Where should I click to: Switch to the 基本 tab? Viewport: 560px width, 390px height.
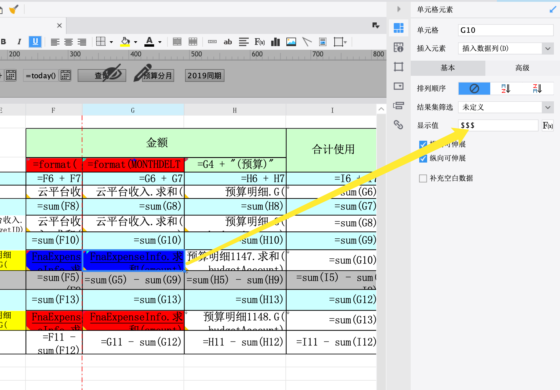click(448, 68)
